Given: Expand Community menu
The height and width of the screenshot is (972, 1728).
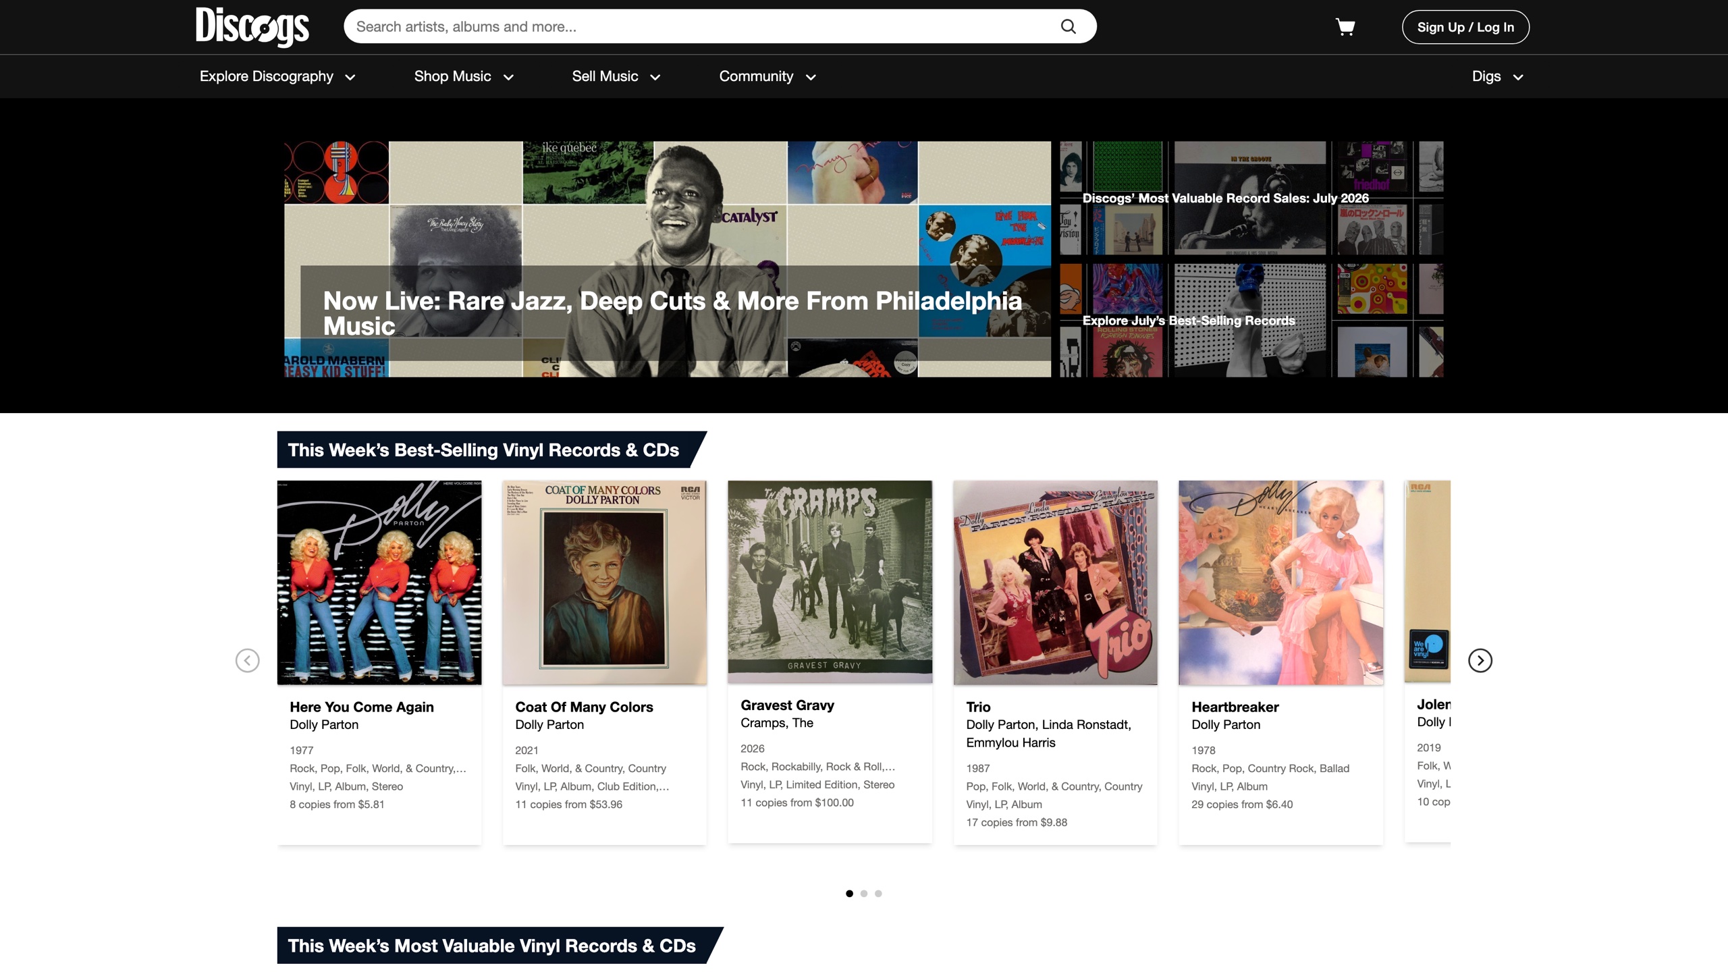Looking at the screenshot, I should [767, 76].
